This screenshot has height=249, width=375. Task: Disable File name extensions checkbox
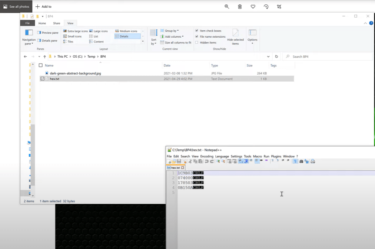coord(197,37)
